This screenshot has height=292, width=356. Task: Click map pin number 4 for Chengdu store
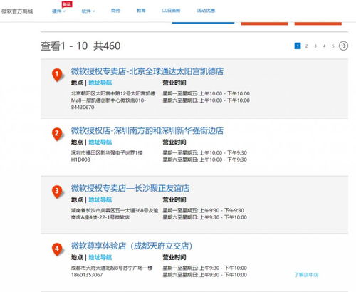click(x=57, y=249)
